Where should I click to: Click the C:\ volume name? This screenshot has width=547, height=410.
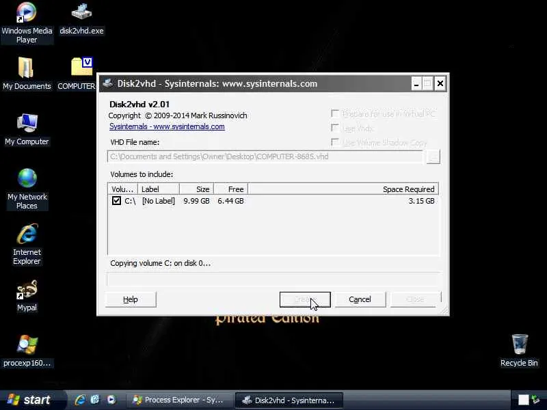(130, 201)
